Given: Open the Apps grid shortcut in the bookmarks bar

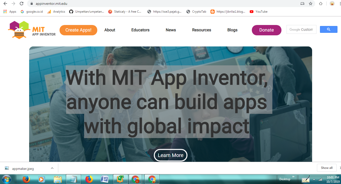Looking at the screenshot, I should 10,12.
